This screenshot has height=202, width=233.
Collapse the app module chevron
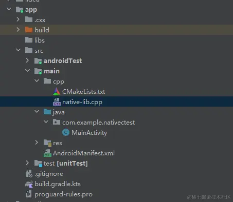tap(9, 9)
